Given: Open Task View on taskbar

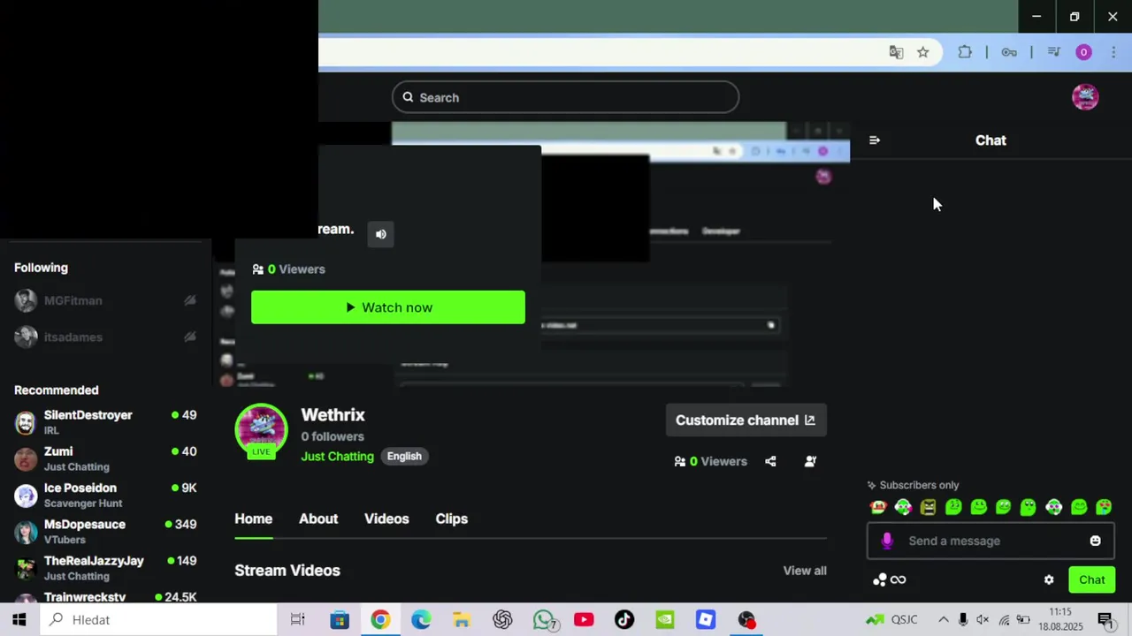Looking at the screenshot, I should [x=298, y=620].
